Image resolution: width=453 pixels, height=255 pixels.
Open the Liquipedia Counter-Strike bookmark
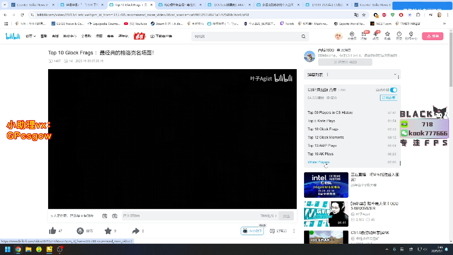104,24
